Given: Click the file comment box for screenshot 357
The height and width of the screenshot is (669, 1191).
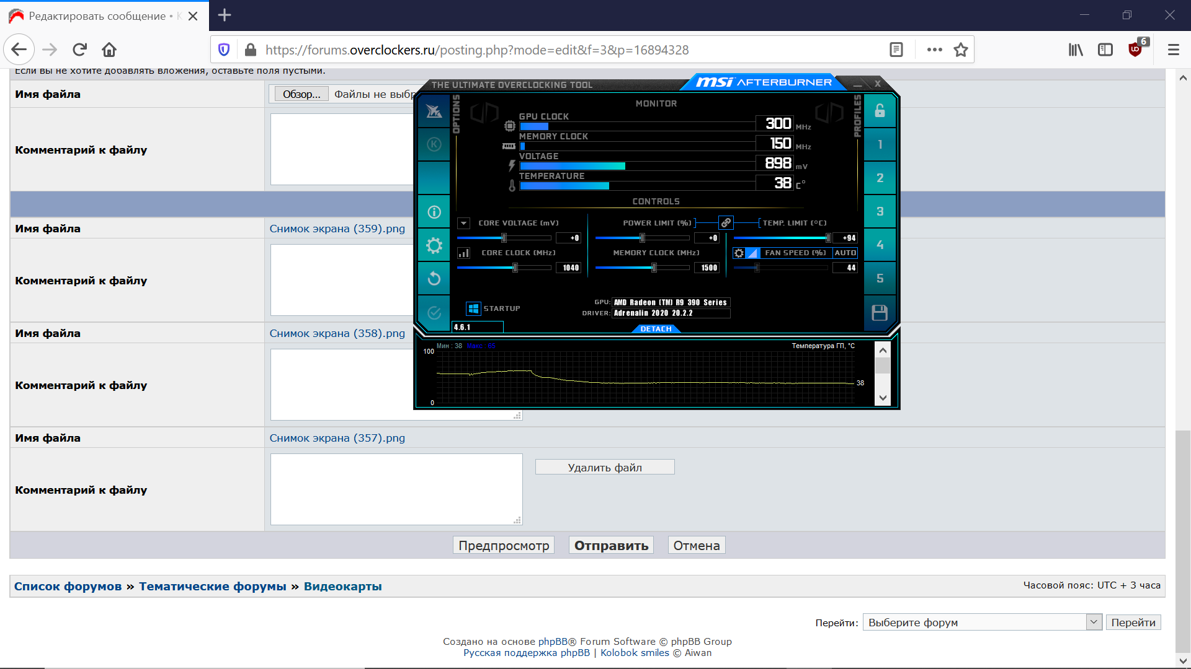Looking at the screenshot, I should (x=396, y=489).
